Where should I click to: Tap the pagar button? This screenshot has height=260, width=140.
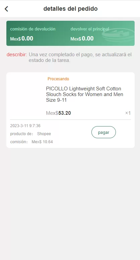(103, 132)
